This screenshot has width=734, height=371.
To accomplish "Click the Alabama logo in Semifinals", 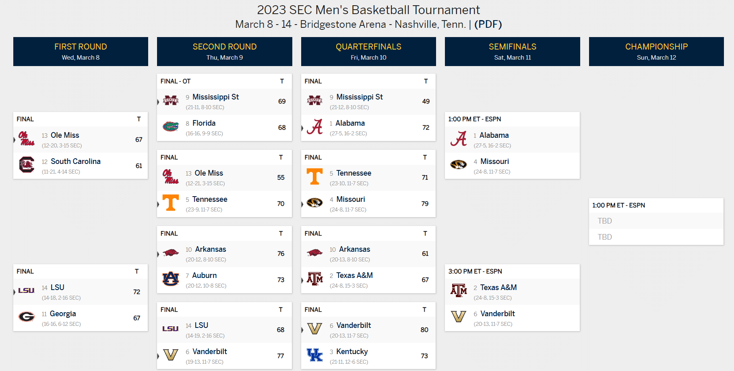I will pyautogui.click(x=459, y=139).
